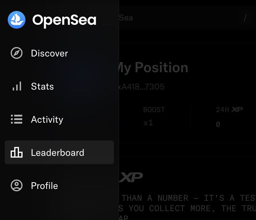Open the Activity section
The width and height of the screenshot is (256, 220).
(47, 120)
